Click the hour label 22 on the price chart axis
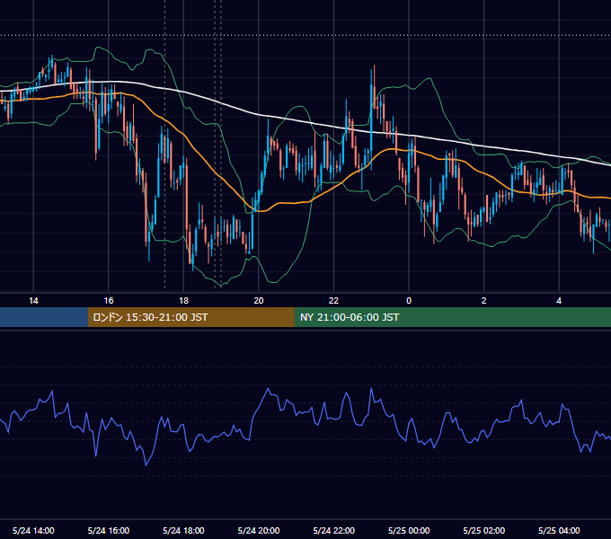611x539 pixels. click(x=334, y=301)
